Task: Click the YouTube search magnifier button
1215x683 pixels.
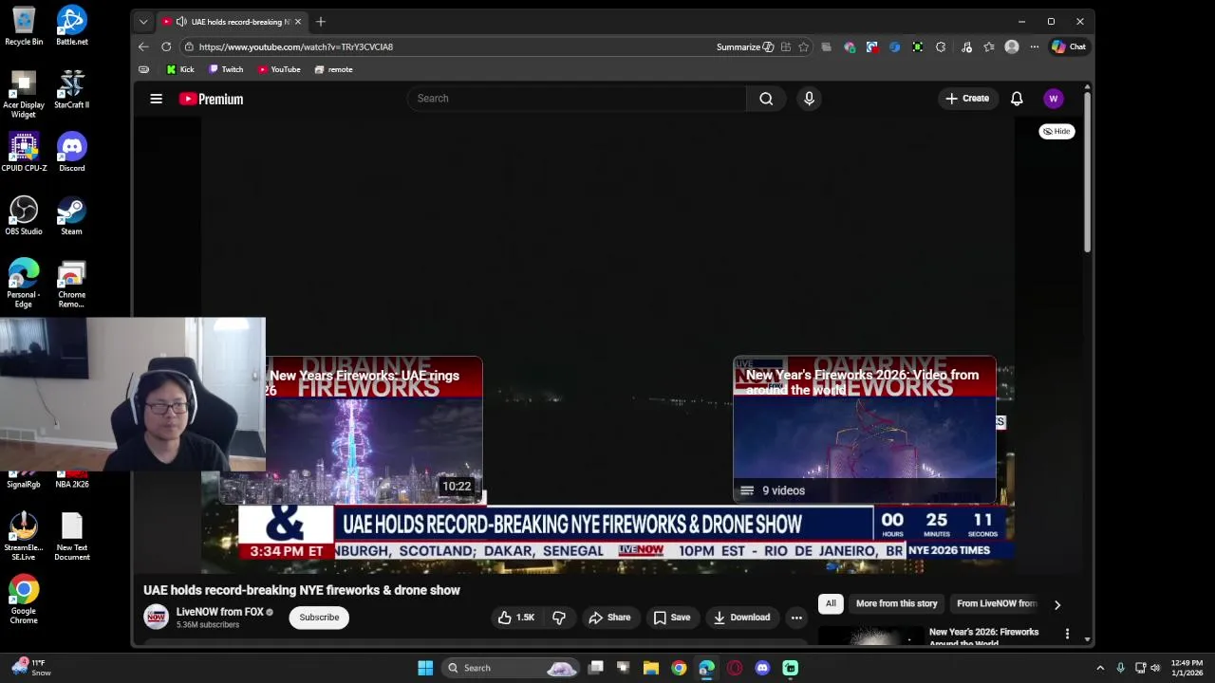Action: 766,99
